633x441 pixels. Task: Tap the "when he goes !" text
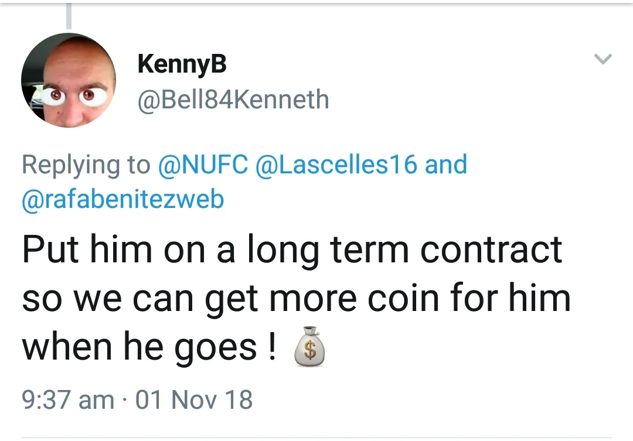pos(149,347)
